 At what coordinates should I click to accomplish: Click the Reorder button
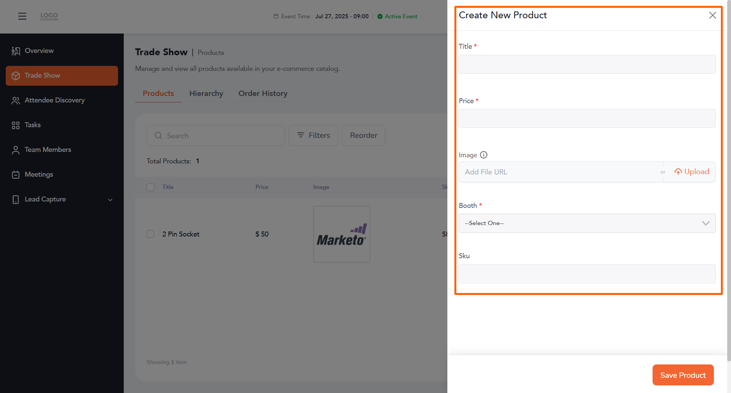364,136
